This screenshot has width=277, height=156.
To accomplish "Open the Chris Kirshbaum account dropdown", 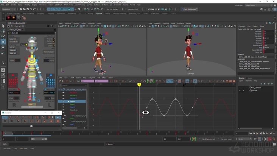I will pos(189,9).
